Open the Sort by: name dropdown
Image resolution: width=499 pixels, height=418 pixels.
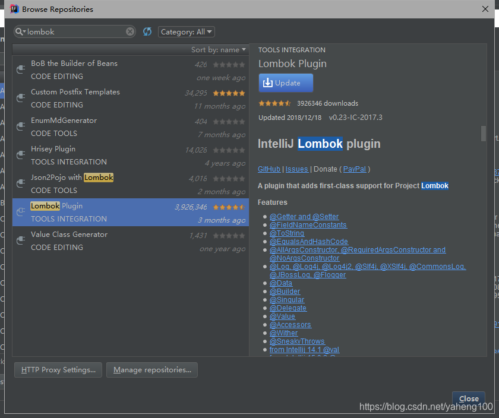[x=219, y=50]
